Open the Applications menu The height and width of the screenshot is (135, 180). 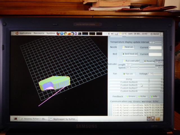point(25,33)
